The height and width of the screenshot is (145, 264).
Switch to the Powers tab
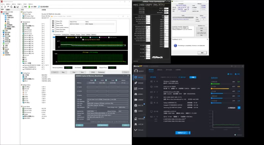tap(78, 35)
